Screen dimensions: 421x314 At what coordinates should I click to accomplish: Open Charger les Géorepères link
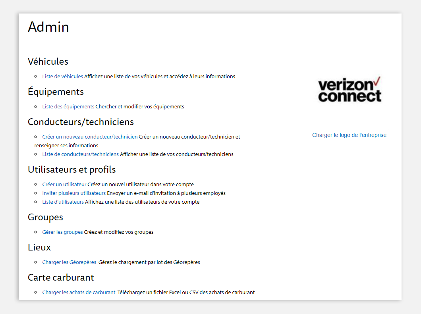[69, 262]
